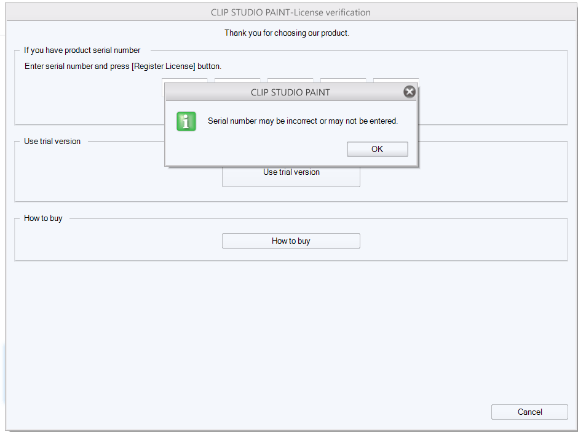Cancel the license verification window
The width and height of the screenshot is (578, 432).
pos(529,412)
